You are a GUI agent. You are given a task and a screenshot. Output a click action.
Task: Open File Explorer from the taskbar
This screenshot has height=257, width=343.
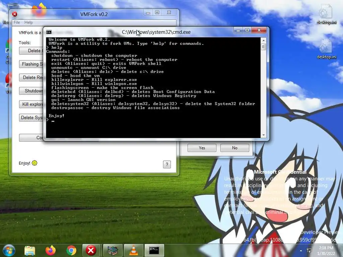(30, 250)
